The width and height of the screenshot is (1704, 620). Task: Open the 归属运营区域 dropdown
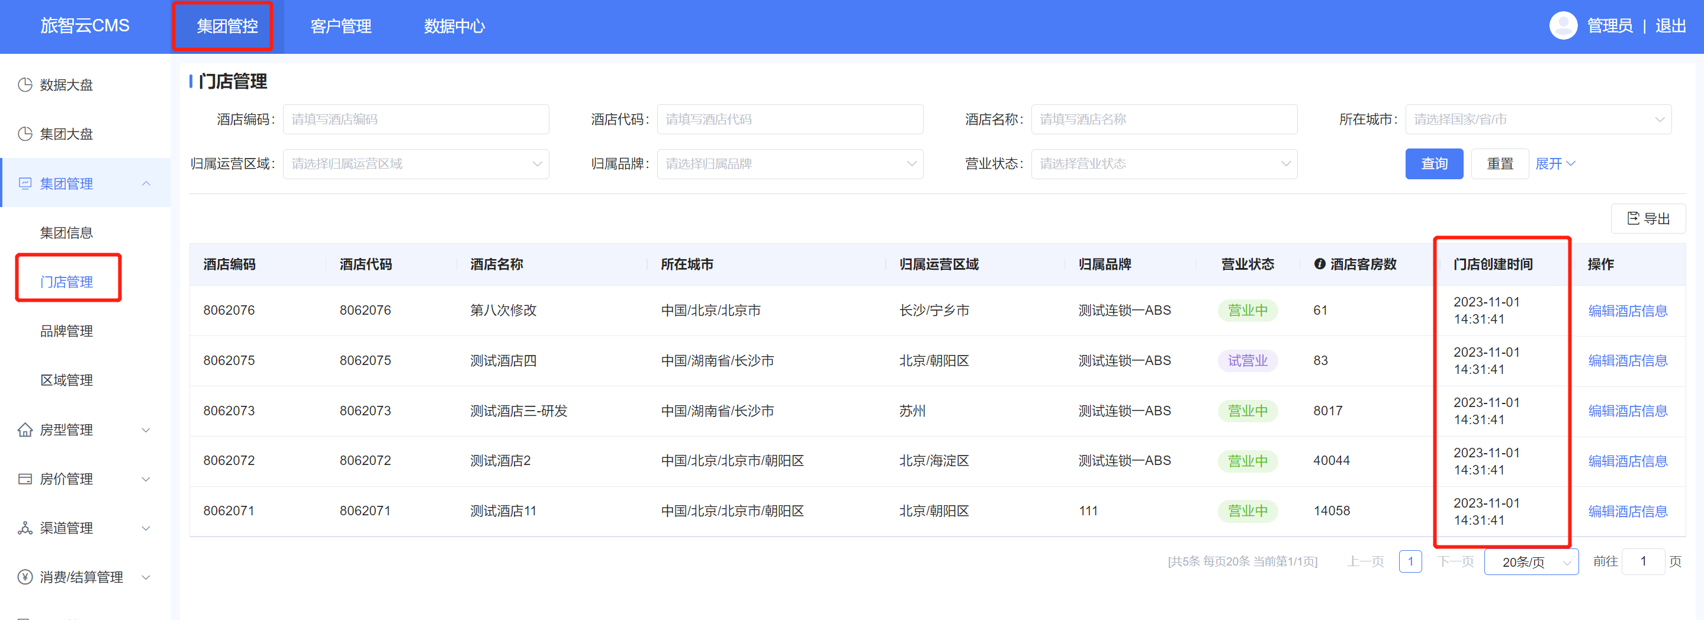coord(416,163)
